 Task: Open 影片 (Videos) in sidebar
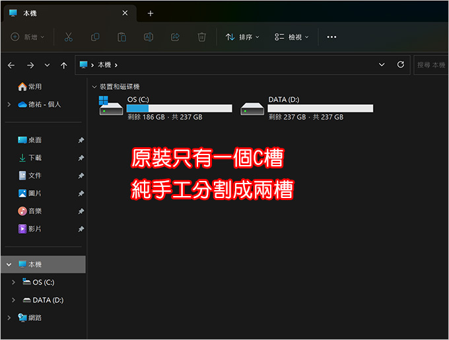pyautogui.click(x=30, y=229)
